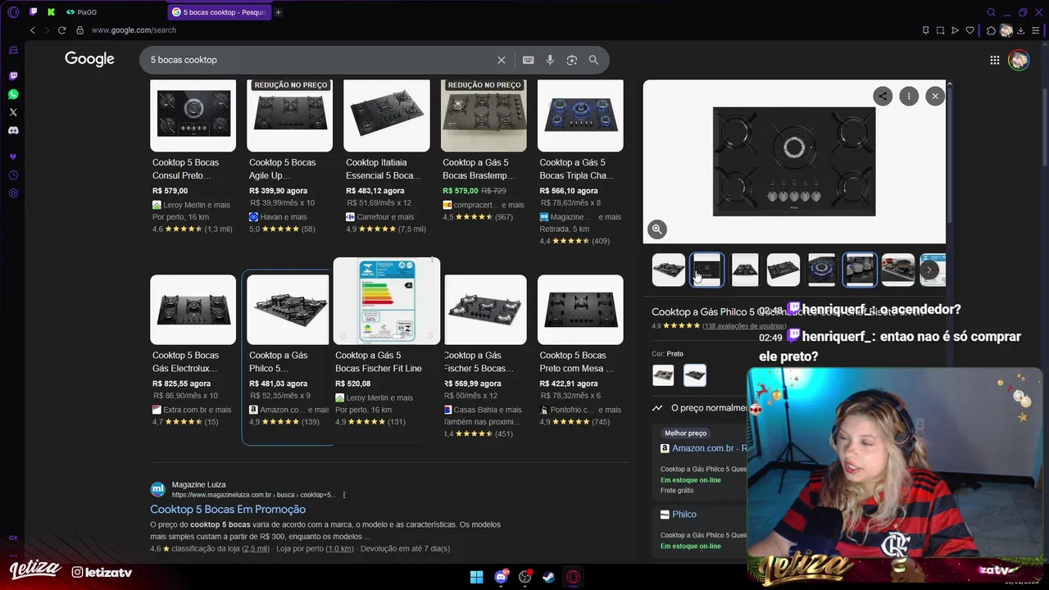Open Cooktop Itatiaia Essencial listing
Screen dimensions: 1049x590
click(x=386, y=157)
